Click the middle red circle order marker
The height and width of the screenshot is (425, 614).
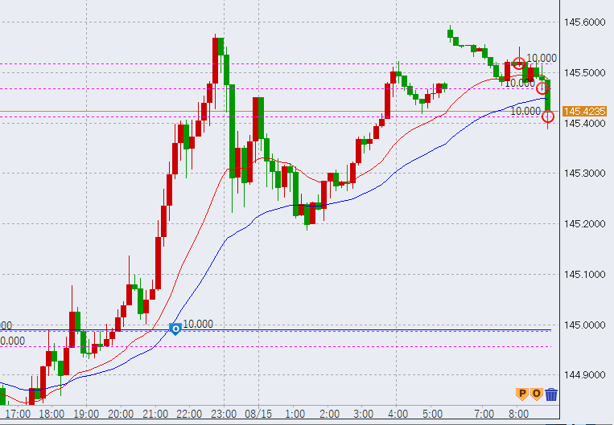click(542, 88)
